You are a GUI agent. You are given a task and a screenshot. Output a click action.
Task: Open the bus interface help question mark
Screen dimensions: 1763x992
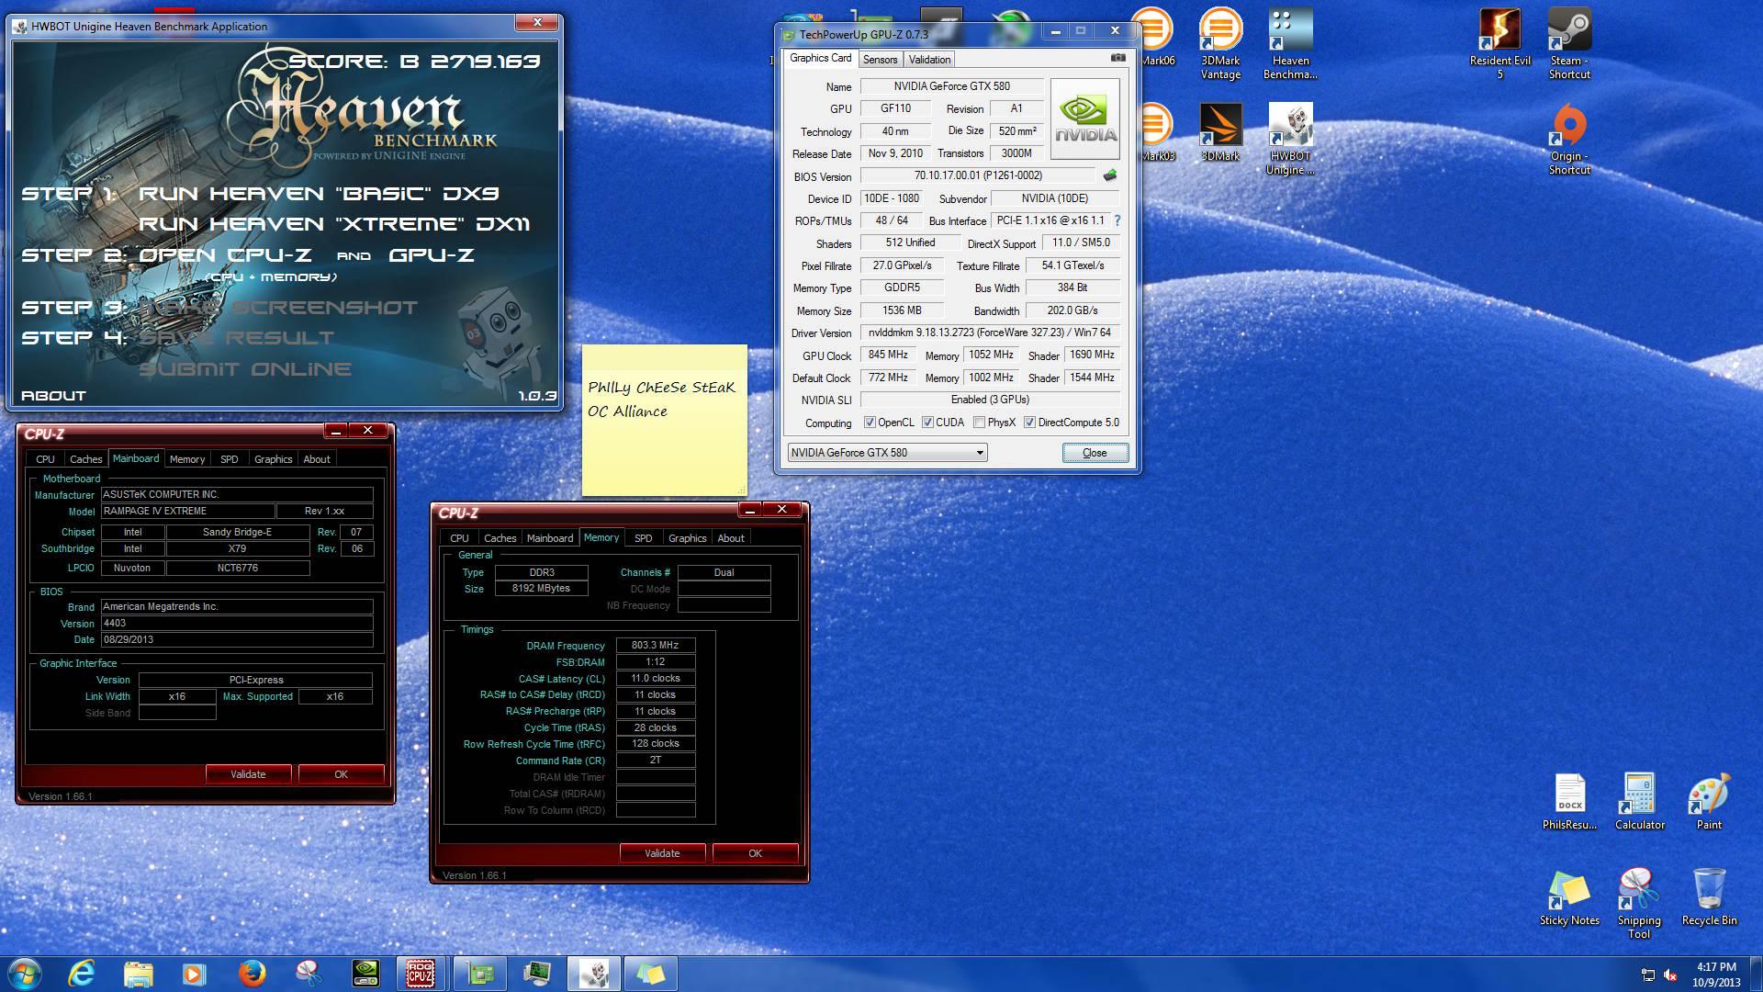click(x=1117, y=220)
